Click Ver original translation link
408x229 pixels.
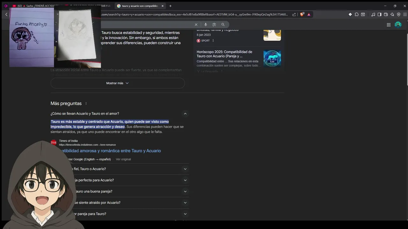123,159
